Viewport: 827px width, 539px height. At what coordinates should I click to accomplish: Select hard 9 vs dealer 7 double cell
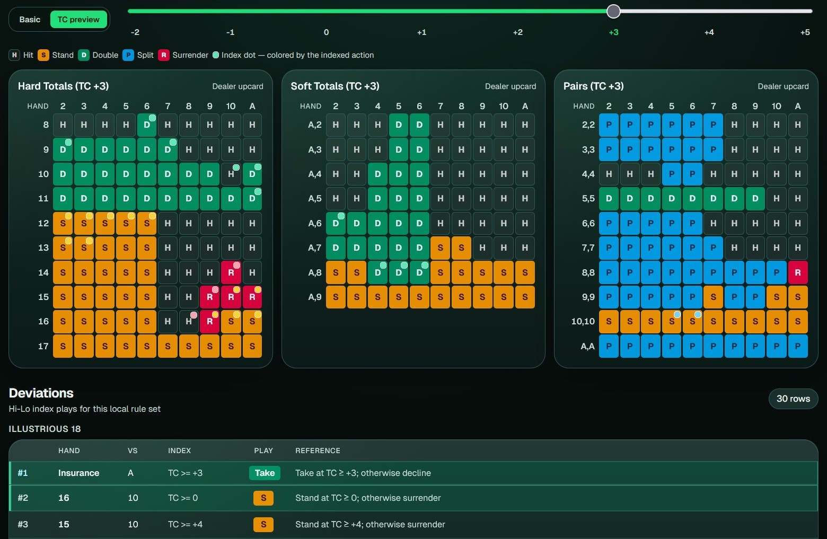point(168,149)
